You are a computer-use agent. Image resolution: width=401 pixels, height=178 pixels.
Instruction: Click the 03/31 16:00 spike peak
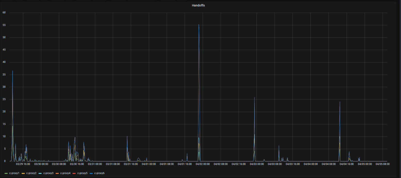[127, 136]
